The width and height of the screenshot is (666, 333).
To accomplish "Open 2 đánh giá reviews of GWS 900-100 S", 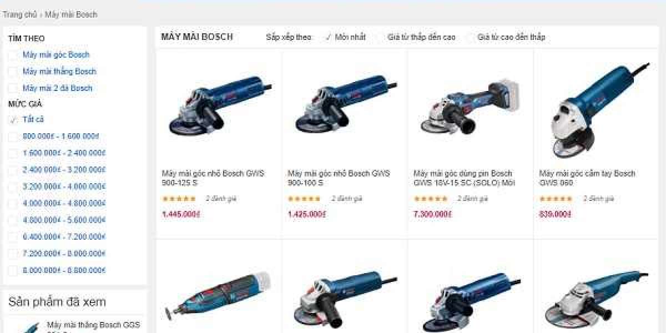I will point(347,199).
